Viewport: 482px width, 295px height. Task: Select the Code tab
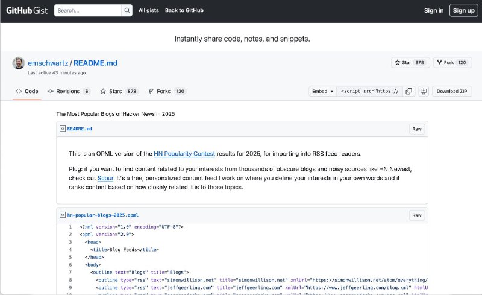tap(27, 91)
